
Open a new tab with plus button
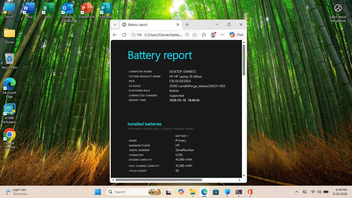point(187,25)
